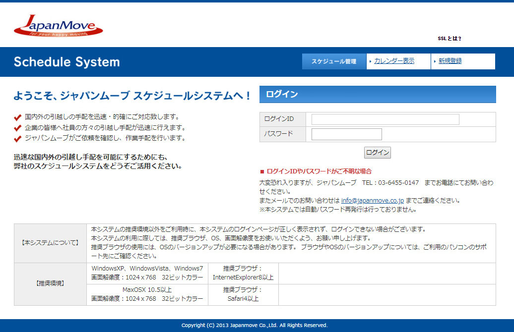Focus the ログインID input field
Screen dimensions: 514x332
(385, 119)
